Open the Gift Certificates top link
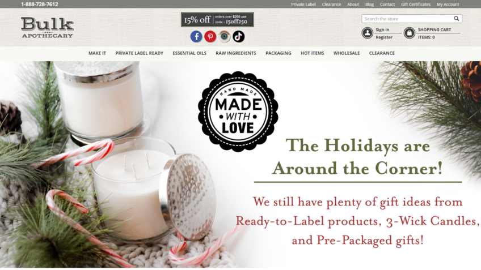This screenshot has height=270, width=481. coord(416,5)
